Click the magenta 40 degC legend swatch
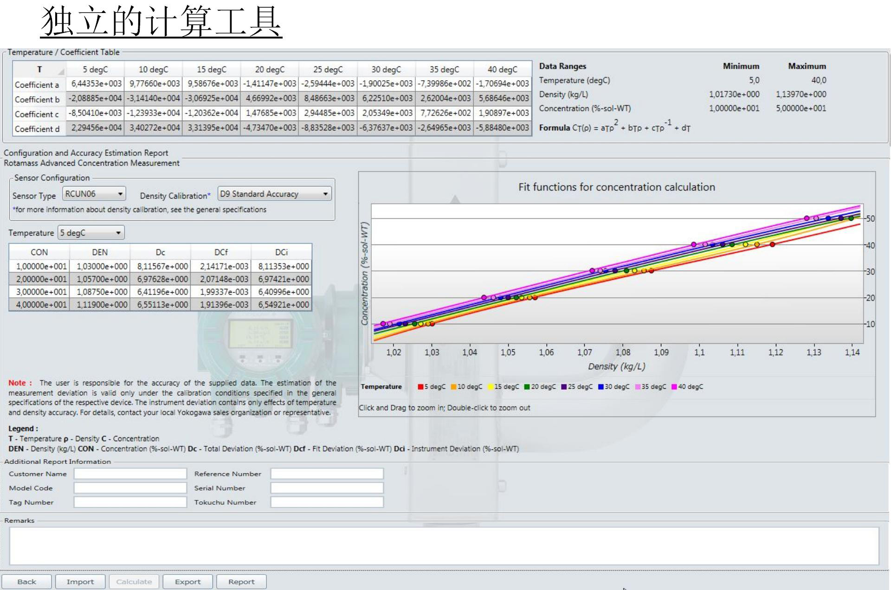 click(x=674, y=387)
